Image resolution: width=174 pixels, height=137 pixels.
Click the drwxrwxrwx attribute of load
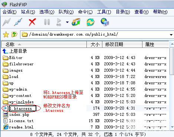(x=155, y=77)
